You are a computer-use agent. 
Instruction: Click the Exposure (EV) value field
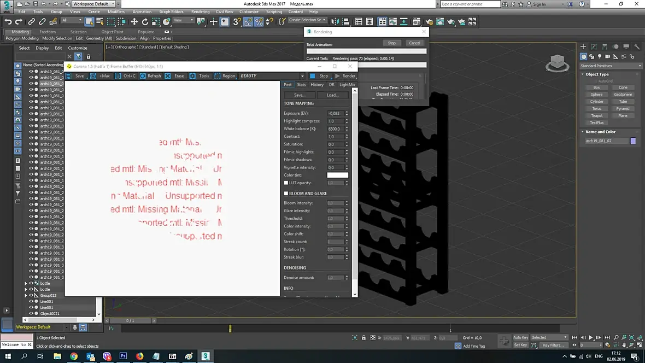pos(335,113)
